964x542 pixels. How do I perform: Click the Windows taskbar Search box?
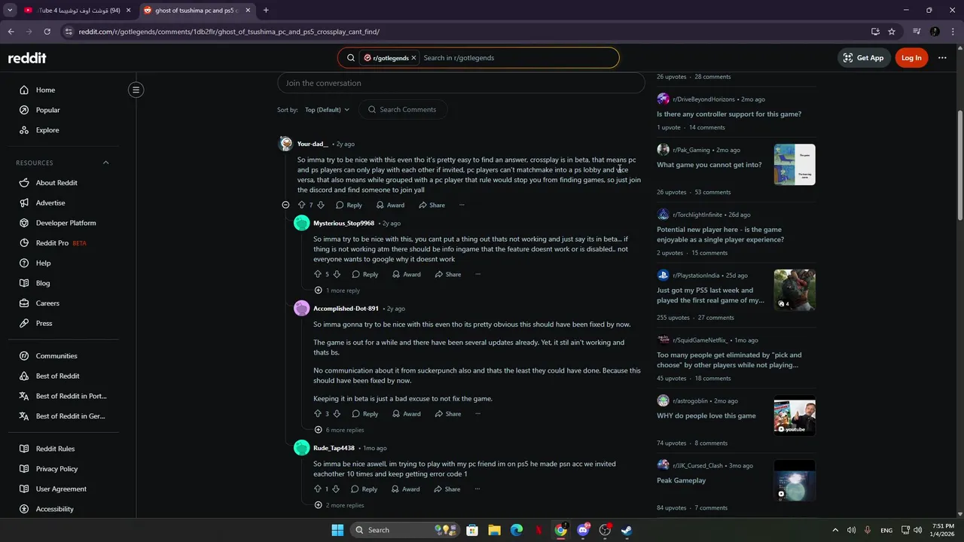tap(406, 530)
